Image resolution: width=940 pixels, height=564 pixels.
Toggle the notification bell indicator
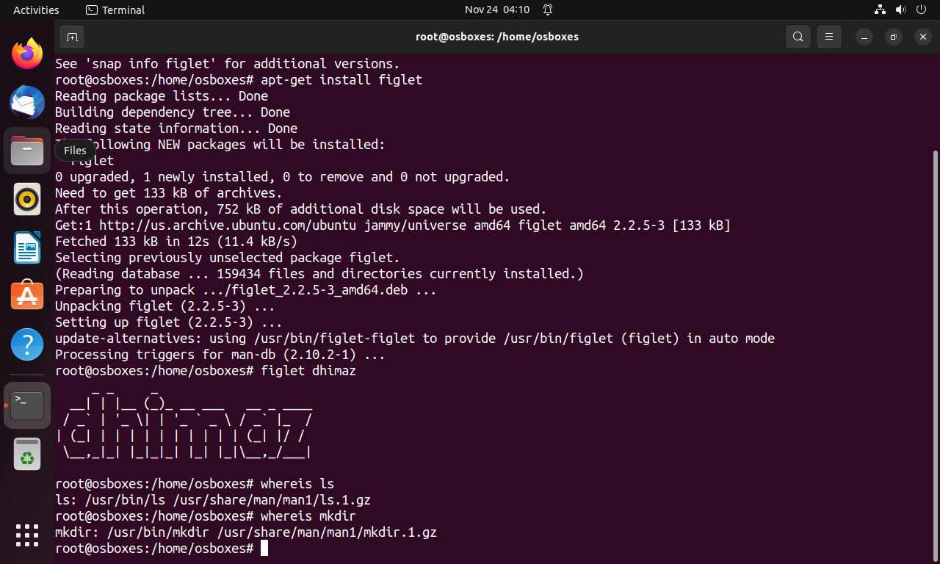point(548,10)
